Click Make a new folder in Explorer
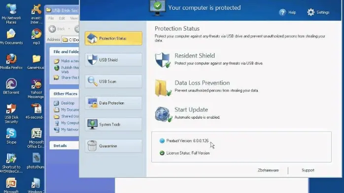This screenshot has width=344, height=193. 67,61
